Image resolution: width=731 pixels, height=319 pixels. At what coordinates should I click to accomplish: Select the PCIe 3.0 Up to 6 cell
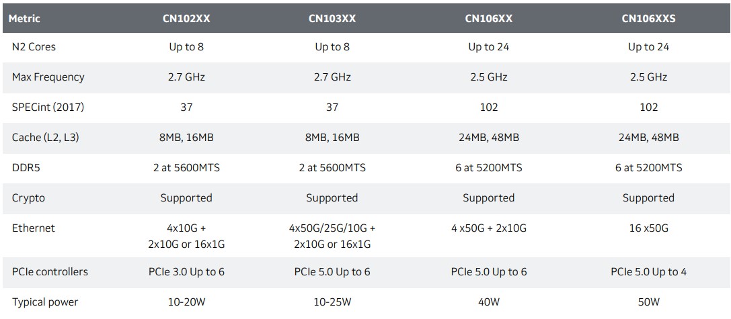[186, 272]
